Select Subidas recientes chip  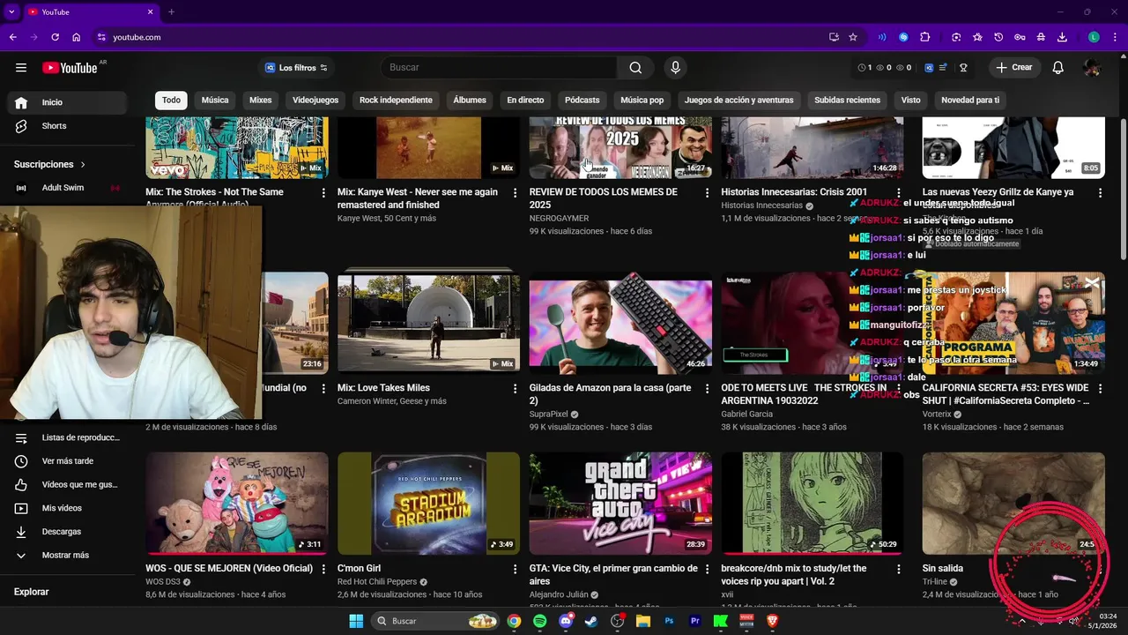tap(847, 101)
